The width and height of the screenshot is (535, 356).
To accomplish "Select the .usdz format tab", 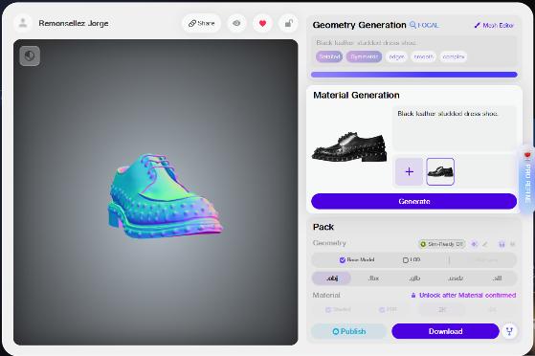I will pyautogui.click(x=456, y=278).
